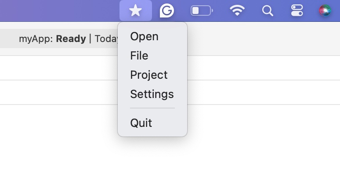340x175 pixels.
Task: Open Settings from the star menu
Action: pos(152,94)
